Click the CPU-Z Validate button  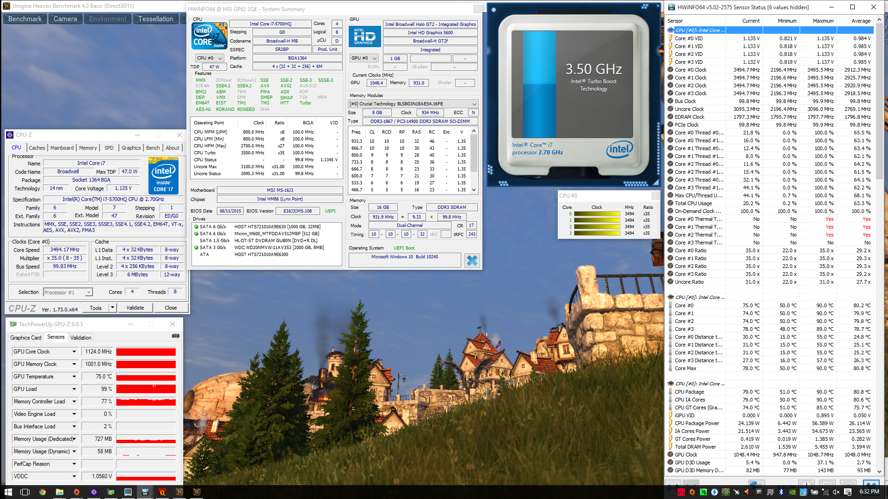pyautogui.click(x=135, y=308)
